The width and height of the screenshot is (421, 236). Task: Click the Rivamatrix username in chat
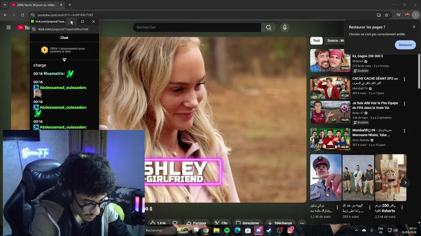click(x=54, y=74)
